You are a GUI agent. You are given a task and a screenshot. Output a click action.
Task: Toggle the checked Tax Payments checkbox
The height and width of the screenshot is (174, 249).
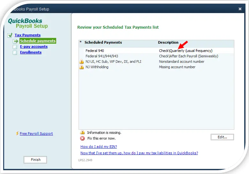click(10, 35)
